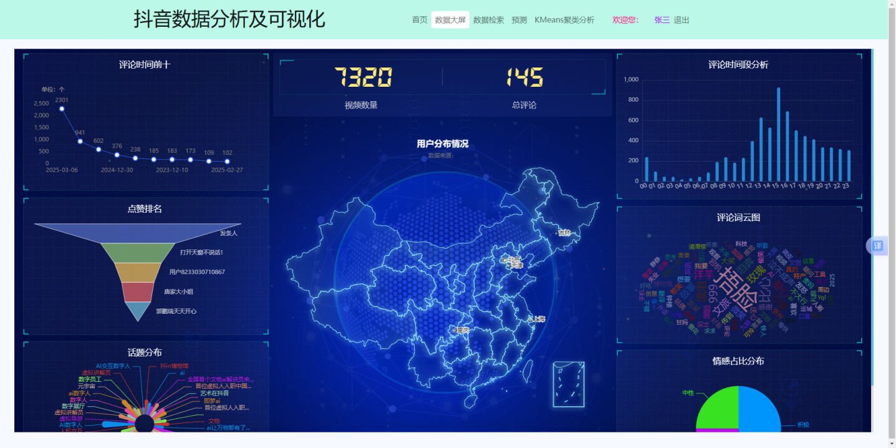Click the 102 final data point
This screenshot has width=896, height=448.
(227, 161)
